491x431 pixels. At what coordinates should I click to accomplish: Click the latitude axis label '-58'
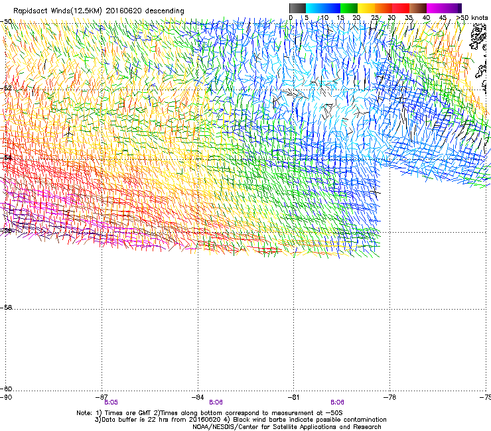6,308
